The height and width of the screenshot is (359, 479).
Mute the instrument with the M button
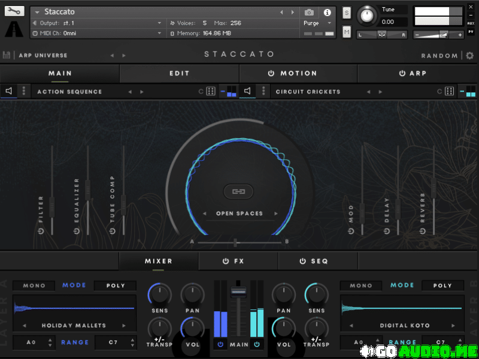(347, 32)
